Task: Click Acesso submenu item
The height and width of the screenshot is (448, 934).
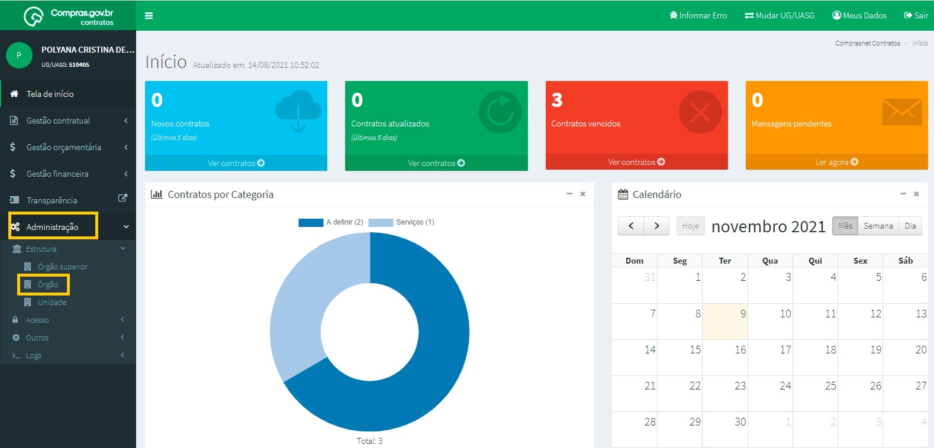Action: 68,320
